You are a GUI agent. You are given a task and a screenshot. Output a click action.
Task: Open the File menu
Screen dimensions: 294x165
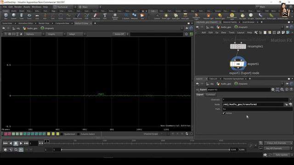tap(5, 7)
